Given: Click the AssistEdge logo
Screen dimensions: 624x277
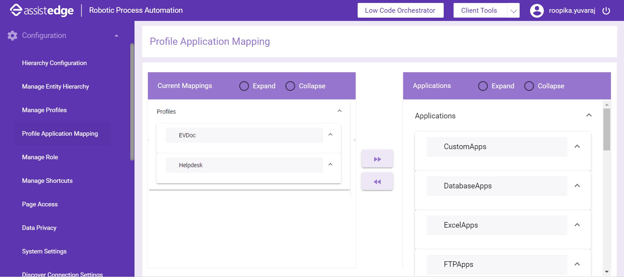Looking at the screenshot, I should tap(42, 10).
